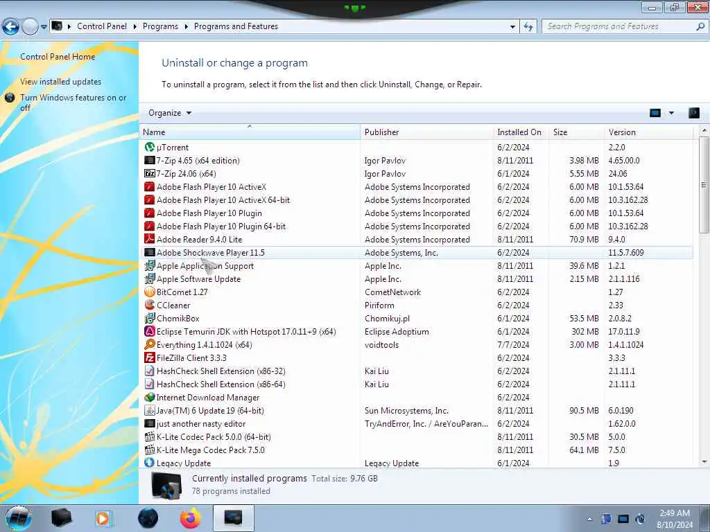Open the help icon in toolbar
Screen dimensions: 710x532
(x=693, y=113)
